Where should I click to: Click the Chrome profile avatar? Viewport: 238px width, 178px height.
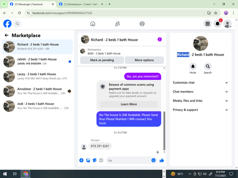pos(226,13)
